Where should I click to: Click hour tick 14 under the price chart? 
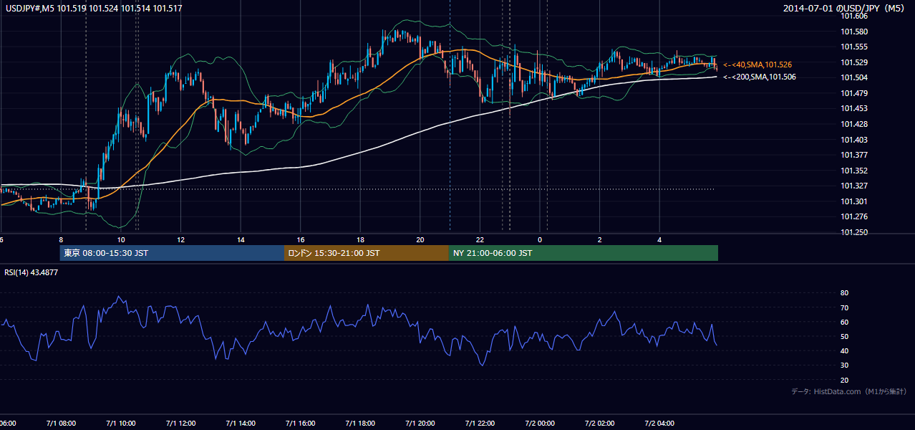(x=241, y=239)
